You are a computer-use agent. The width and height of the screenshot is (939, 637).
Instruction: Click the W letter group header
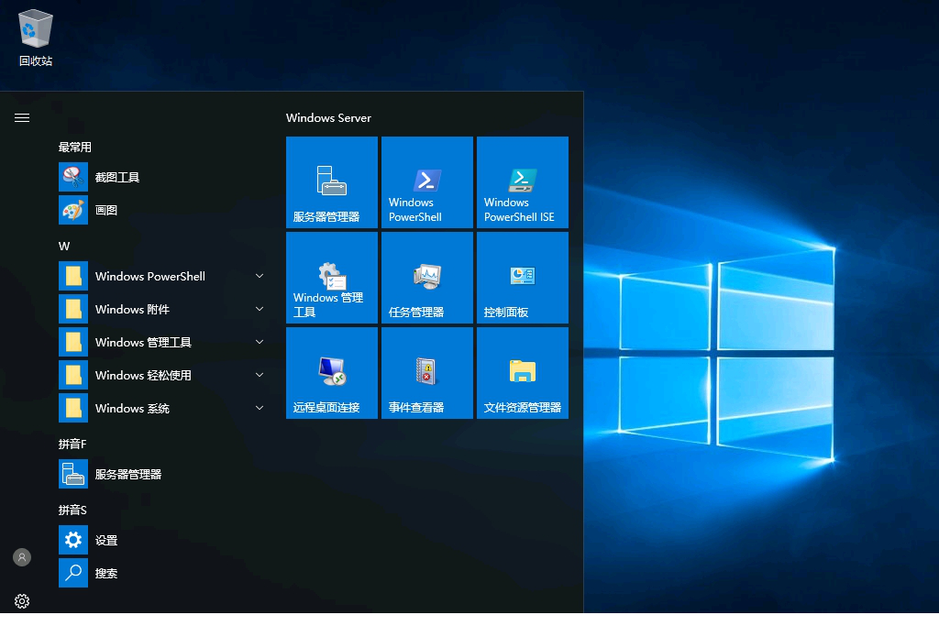[64, 246]
